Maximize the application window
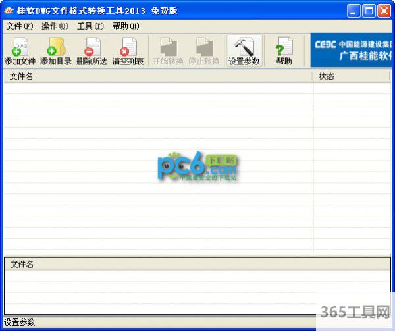The height and width of the screenshot is (331, 395). coord(369,11)
